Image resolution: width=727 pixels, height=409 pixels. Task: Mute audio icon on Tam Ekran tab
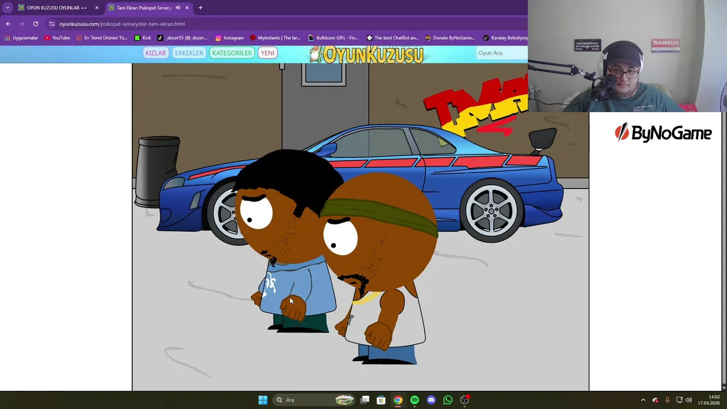pyautogui.click(x=178, y=7)
